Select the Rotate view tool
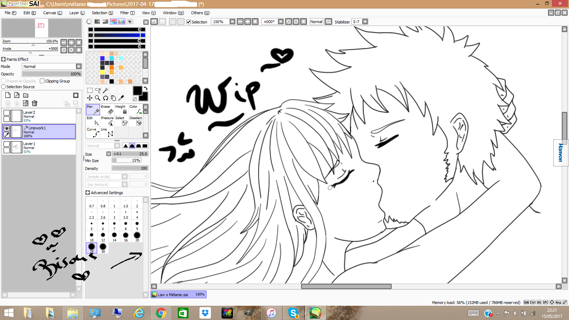 coord(106,98)
